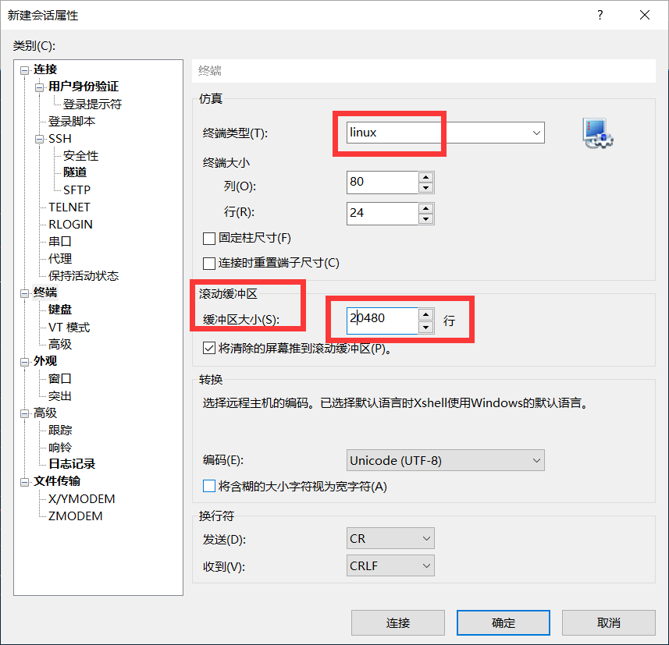Open the 终端类型 dropdown arrow
Image resolution: width=669 pixels, height=645 pixels.
(536, 133)
